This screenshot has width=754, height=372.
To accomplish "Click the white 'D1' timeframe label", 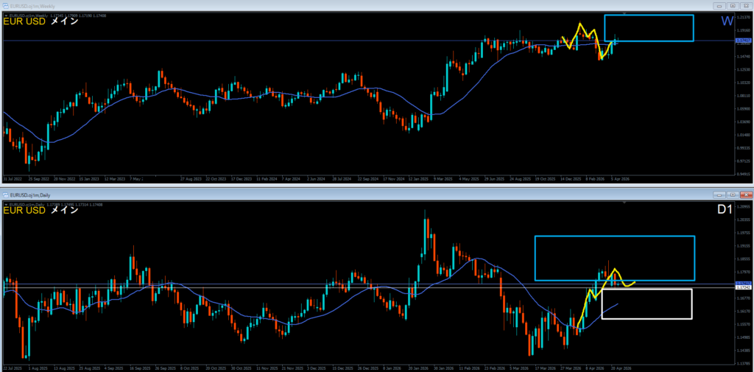I will [725, 210].
